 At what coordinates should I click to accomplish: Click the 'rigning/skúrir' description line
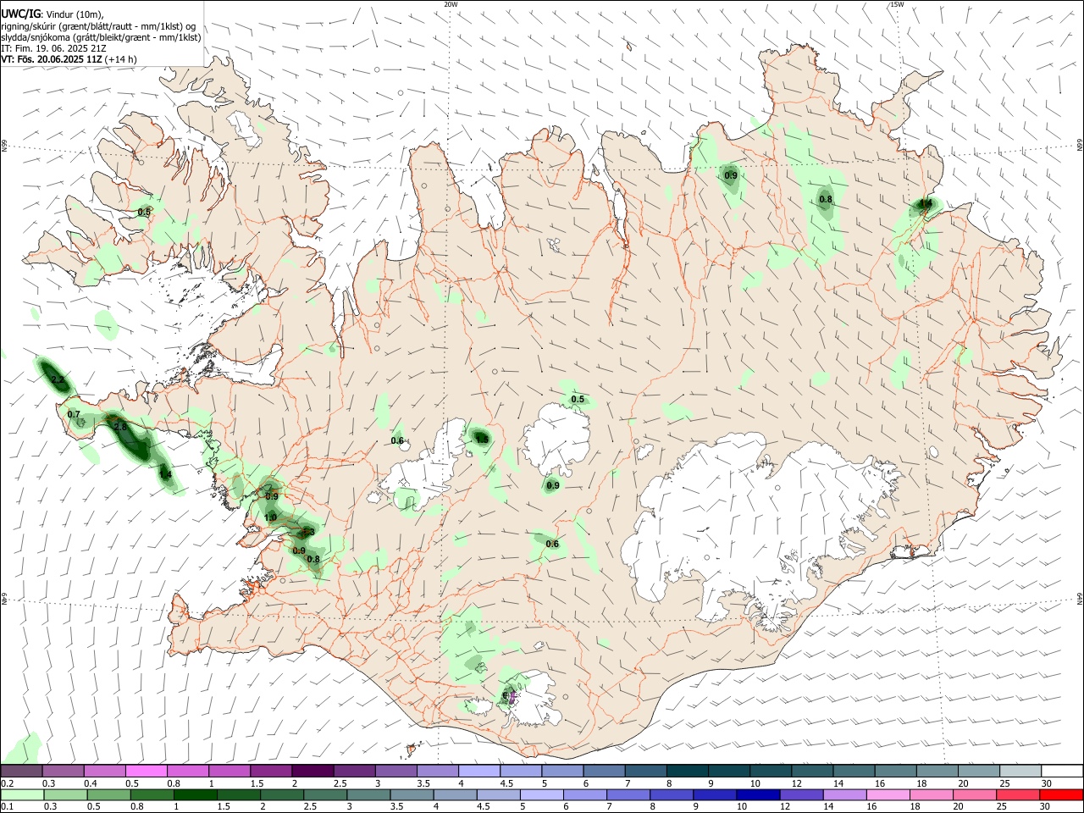coord(98,25)
